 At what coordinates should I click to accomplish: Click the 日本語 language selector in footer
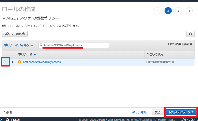(x=16, y=120)
